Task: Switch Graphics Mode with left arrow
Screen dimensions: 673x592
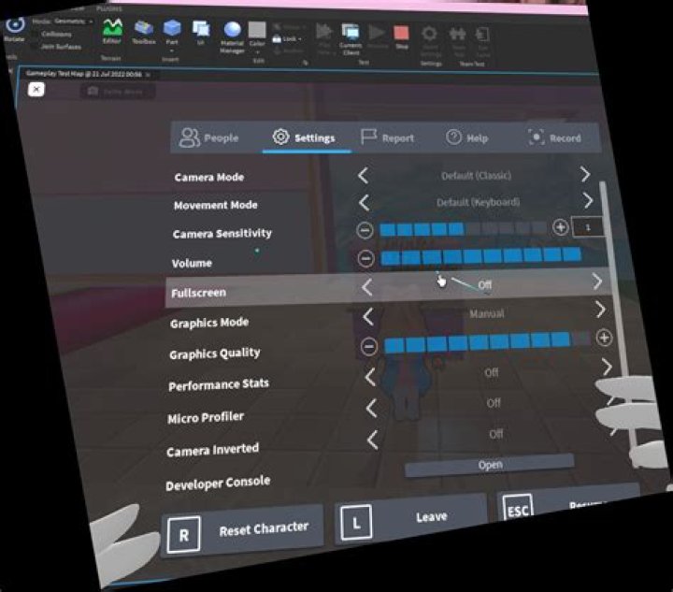Action: coord(367,317)
